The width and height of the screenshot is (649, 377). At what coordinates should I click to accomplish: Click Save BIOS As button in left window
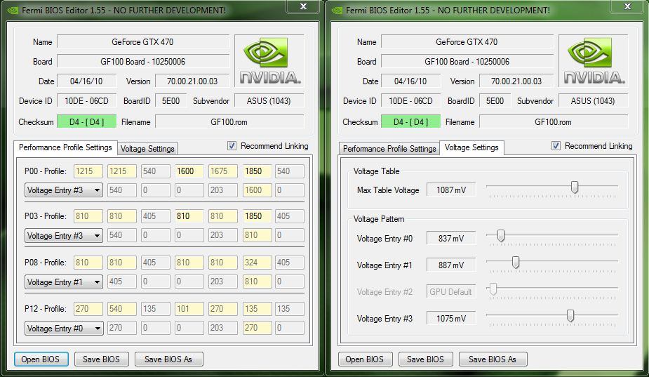(x=168, y=359)
